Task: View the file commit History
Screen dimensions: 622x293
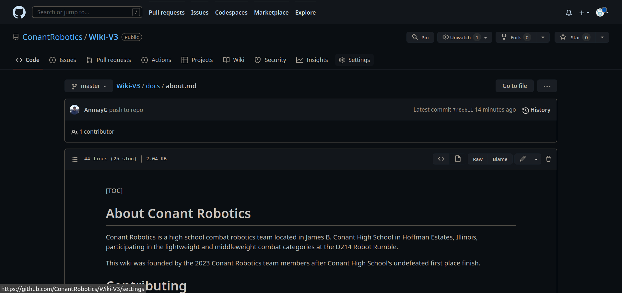Action: pos(536,110)
